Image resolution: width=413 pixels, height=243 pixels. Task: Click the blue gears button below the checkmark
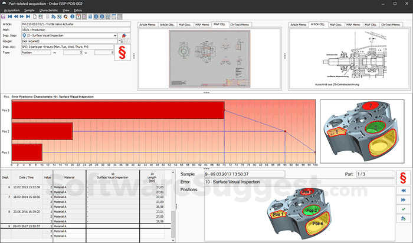403,218
